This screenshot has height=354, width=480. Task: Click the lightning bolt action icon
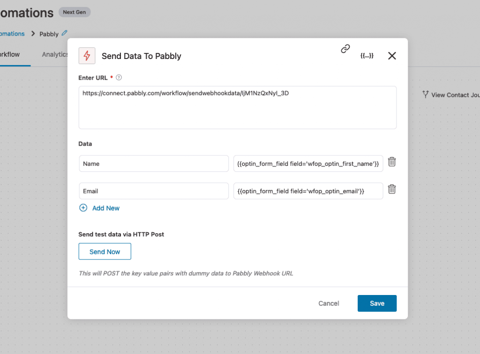(87, 56)
